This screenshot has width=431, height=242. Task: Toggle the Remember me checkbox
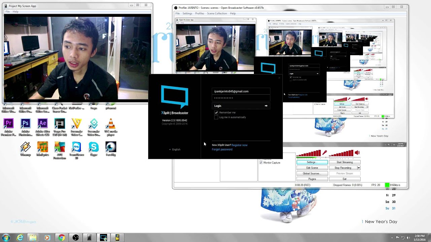pyautogui.click(x=216, y=113)
